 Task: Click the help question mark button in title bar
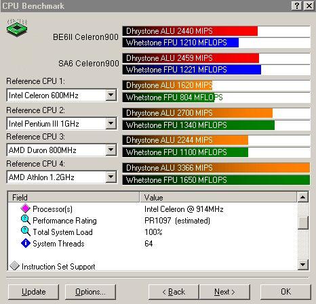[296, 5]
